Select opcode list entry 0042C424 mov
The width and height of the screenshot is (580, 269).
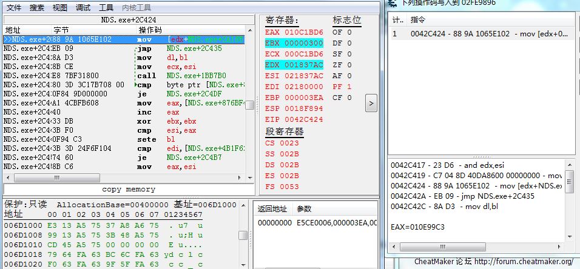pyautogui.click(x=479, y=34)
